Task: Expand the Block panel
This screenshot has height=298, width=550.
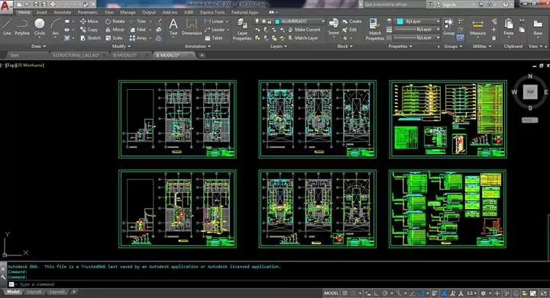Action: (345, 46)
